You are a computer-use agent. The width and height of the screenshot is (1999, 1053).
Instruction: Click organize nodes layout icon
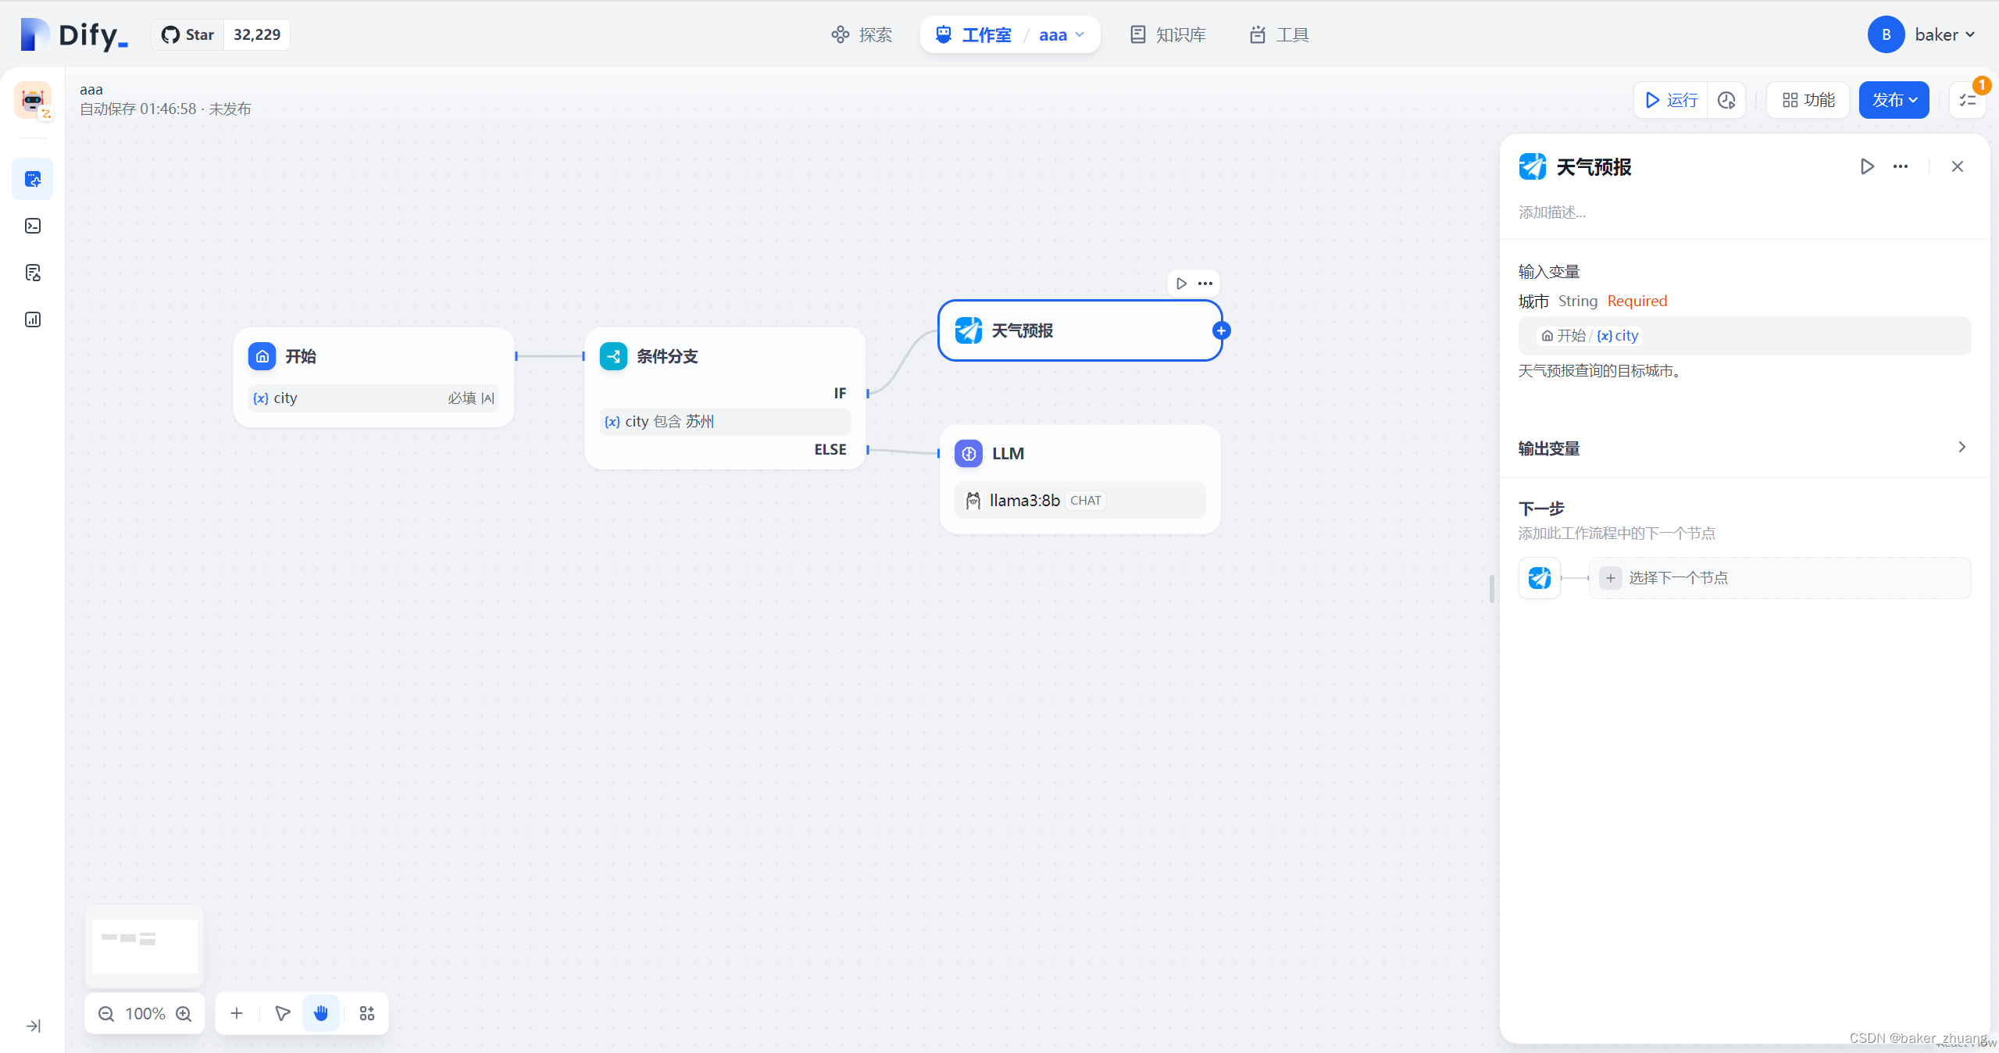coord(367,1014)
